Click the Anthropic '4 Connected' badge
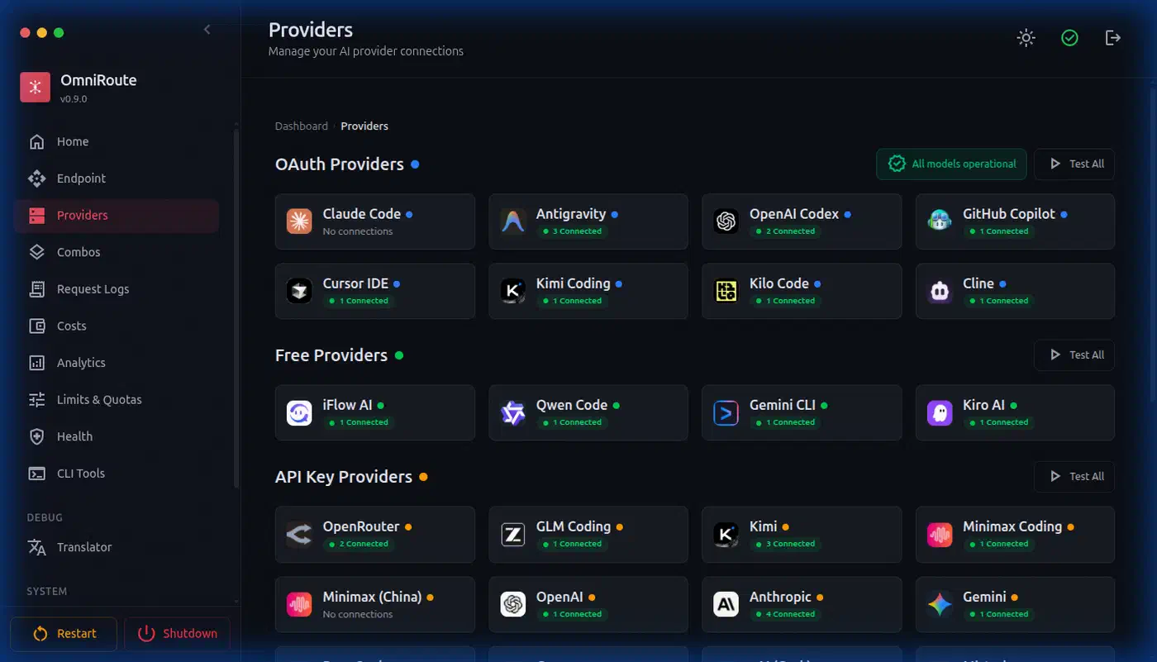This screenshot has height=662, width=1157. click(785, 614)
